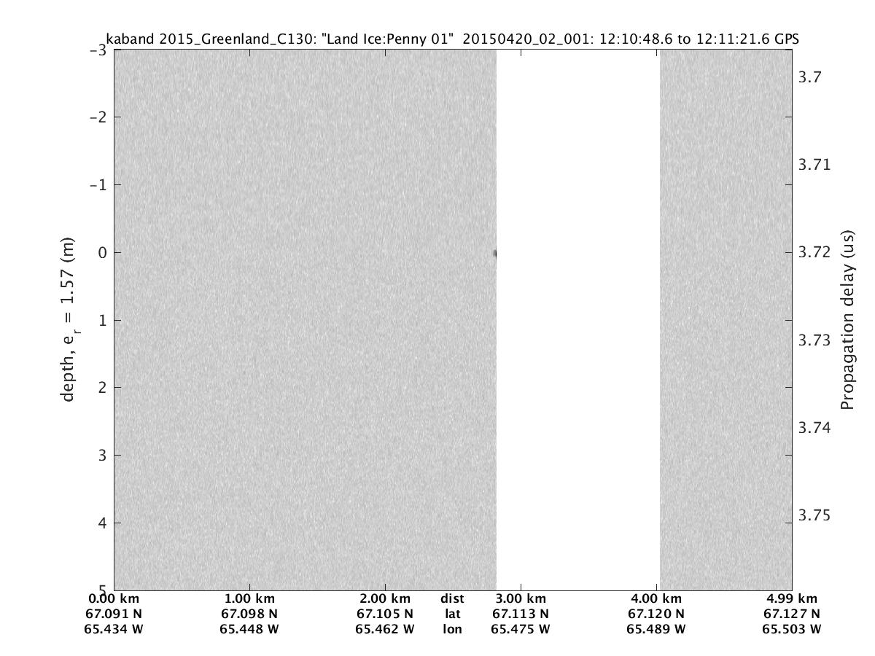875x656 pixels.
Task: Click the gray echogram section right of gap
Action: pos(726,321)
